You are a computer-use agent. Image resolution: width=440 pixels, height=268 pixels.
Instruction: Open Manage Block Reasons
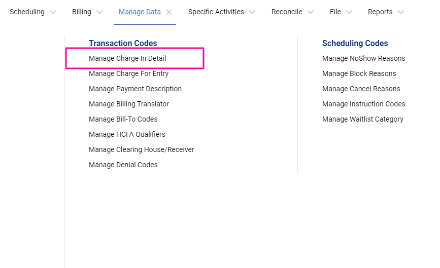359,73
